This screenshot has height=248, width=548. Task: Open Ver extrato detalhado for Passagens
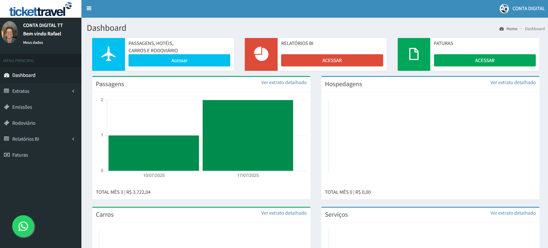pyautogui.click(x=284, y=82)
